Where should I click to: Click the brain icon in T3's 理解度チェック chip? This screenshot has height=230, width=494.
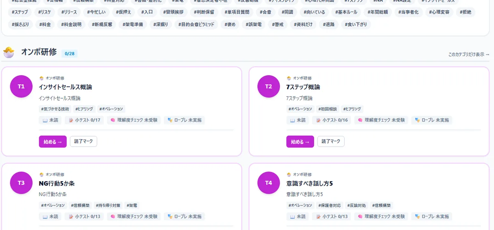(x=113, y=216)
